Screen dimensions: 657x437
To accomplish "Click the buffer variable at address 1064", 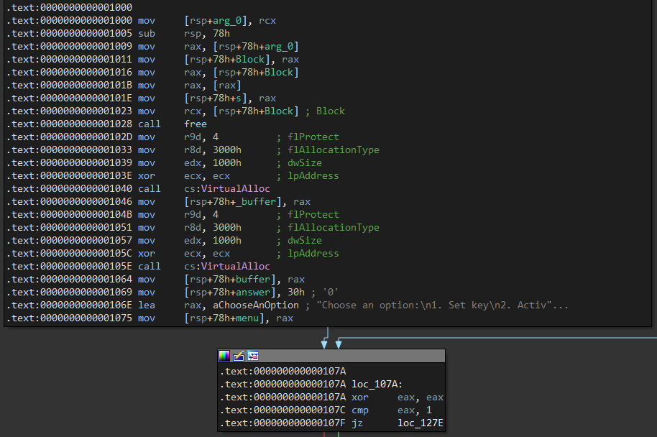I will 252,279.
